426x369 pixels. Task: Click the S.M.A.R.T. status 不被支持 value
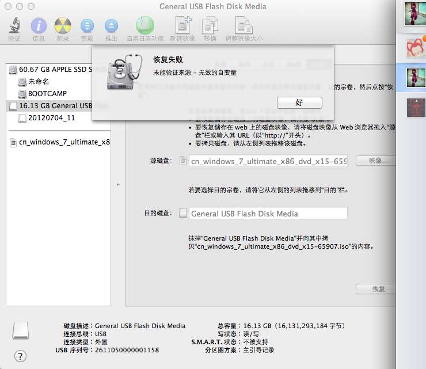coord(256,342)
